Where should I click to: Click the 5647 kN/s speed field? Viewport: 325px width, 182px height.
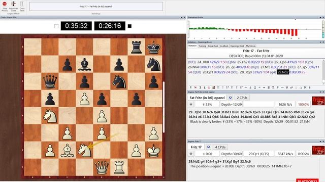point(285,154)
